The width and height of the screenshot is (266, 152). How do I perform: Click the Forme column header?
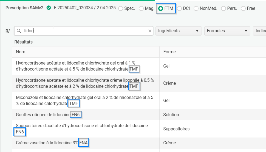pos(169,52)
